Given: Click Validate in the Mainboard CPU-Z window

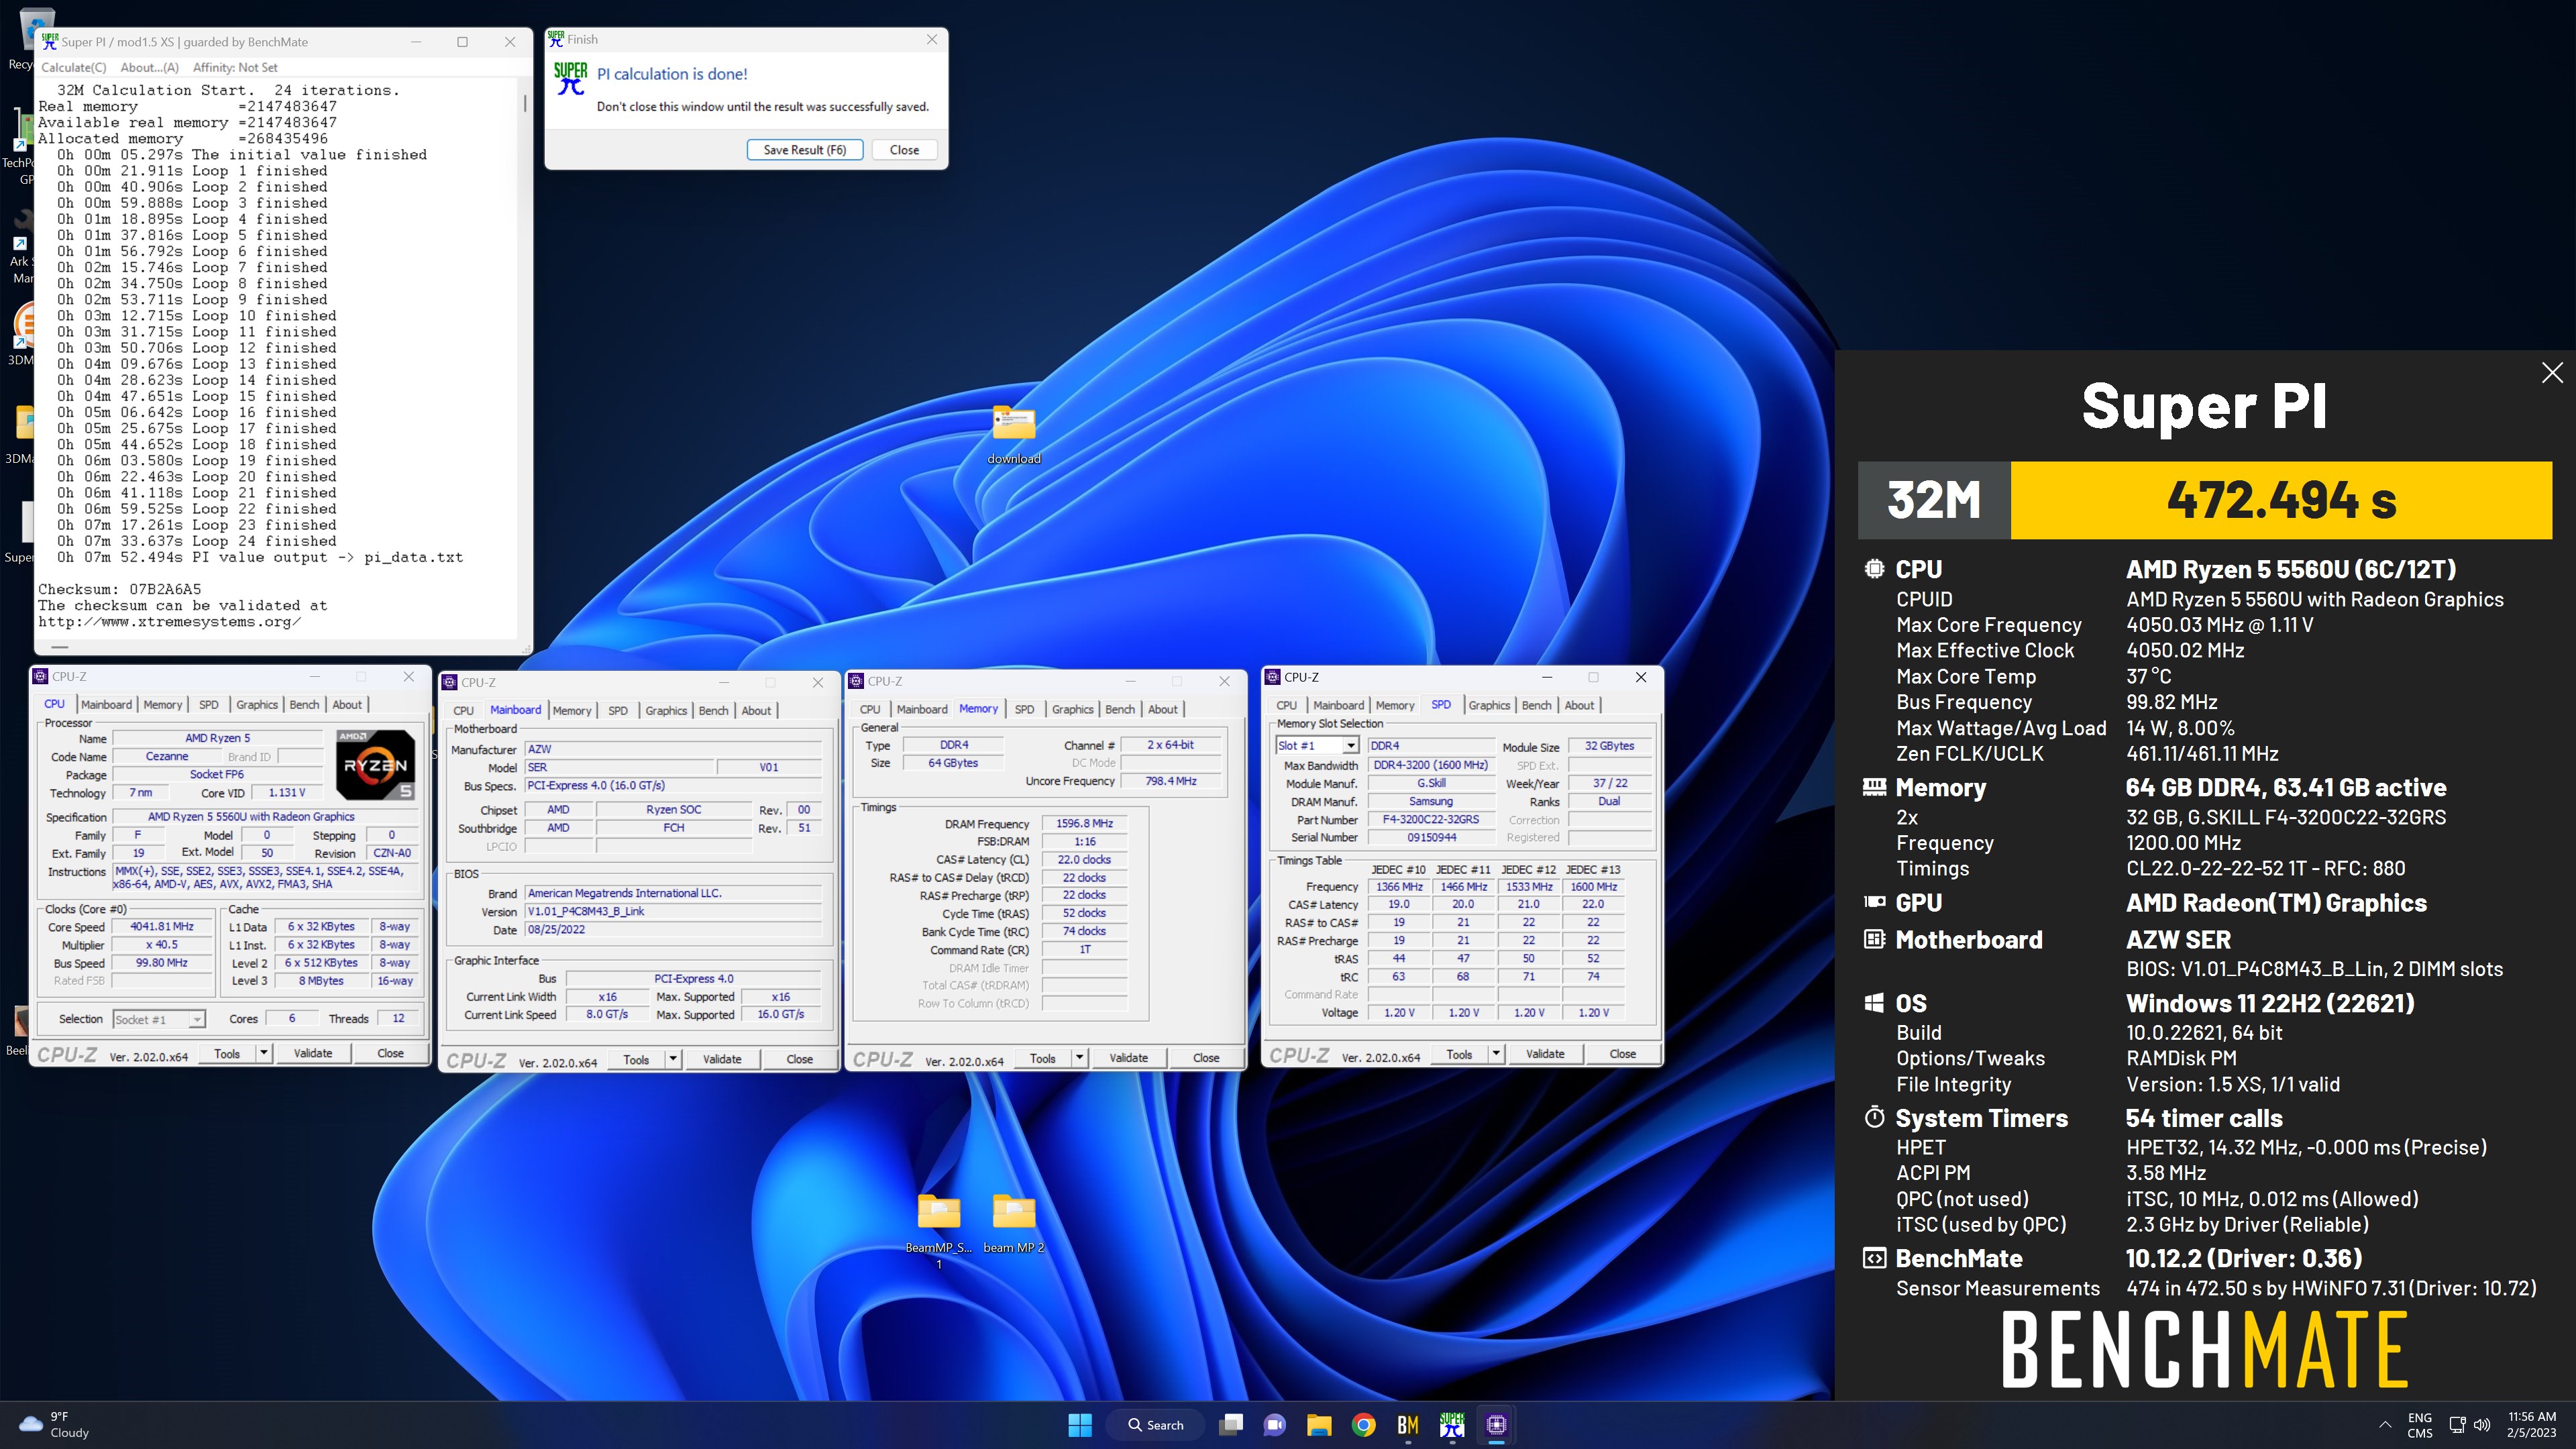Looking at the screenshot, I should click(x=722, y=1059).
